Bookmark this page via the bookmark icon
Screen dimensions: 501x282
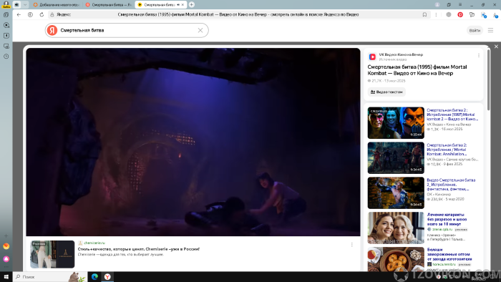coord(424,15)
